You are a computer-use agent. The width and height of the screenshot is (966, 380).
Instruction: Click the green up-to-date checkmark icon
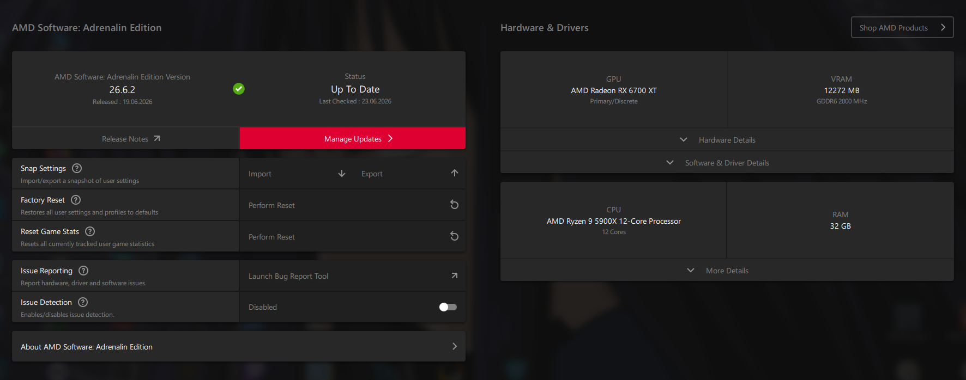click(239, 89)
